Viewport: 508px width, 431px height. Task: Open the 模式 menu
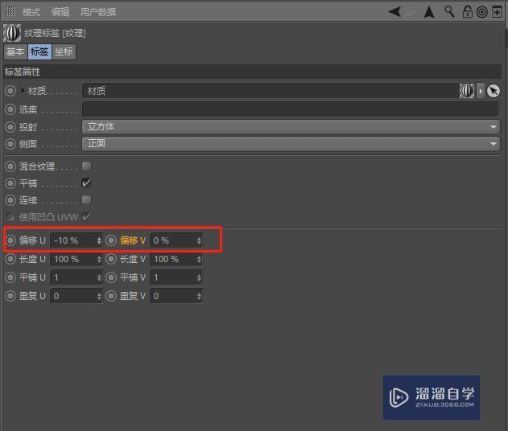click(31, 12)
